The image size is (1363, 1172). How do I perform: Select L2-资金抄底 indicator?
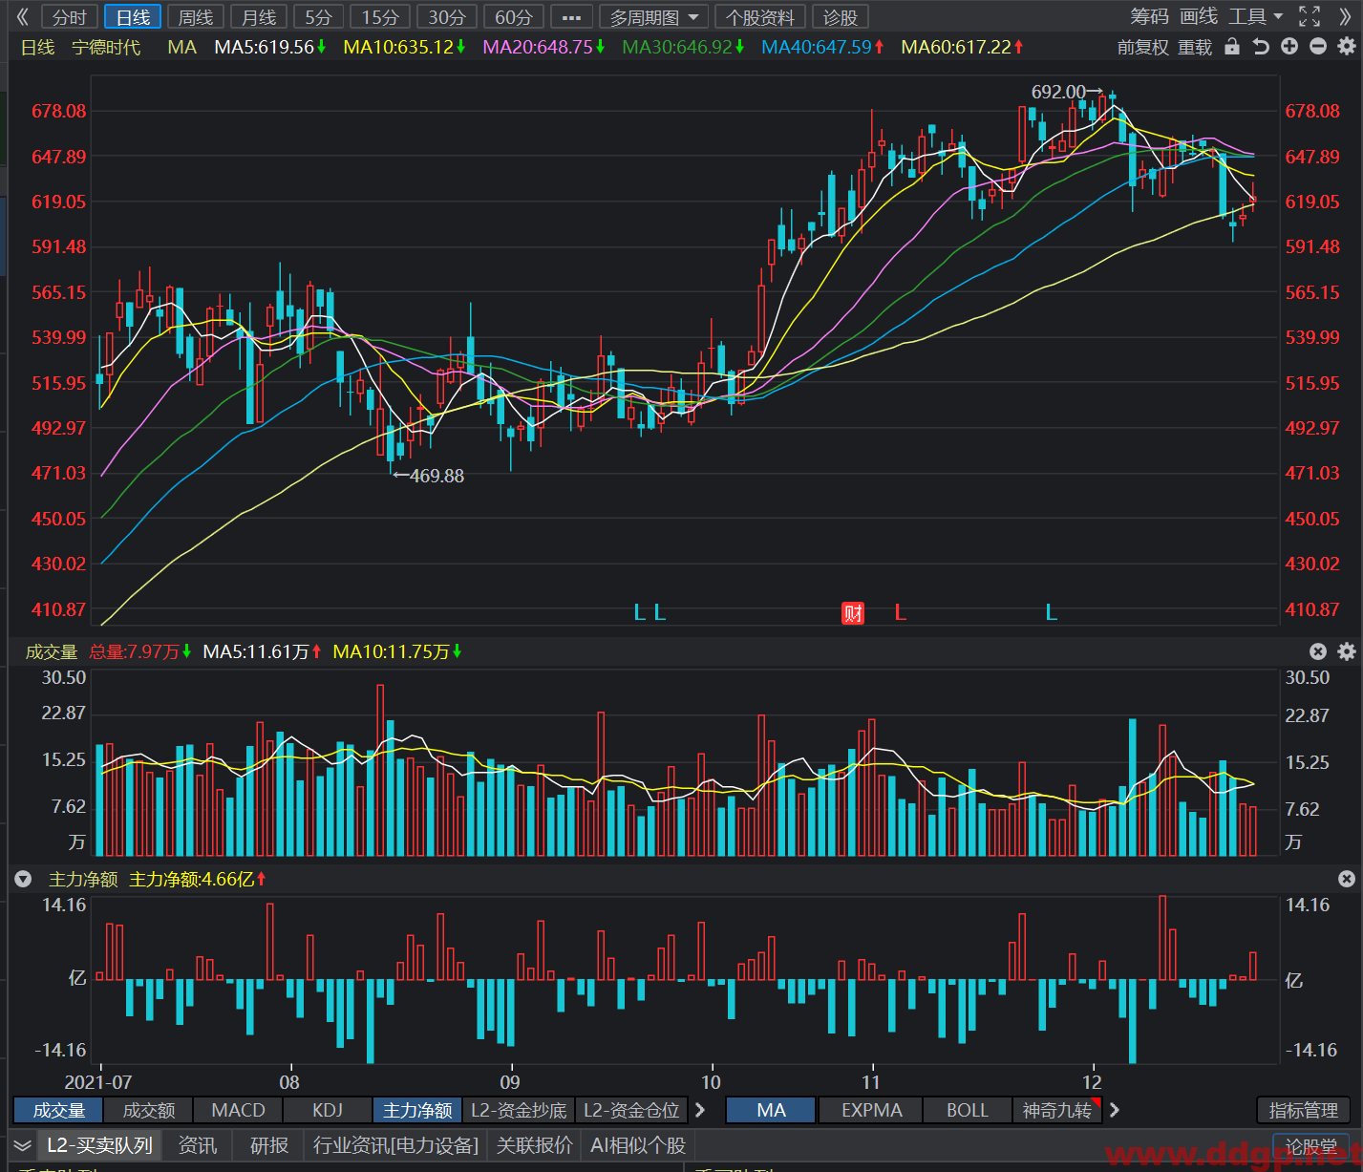pyautogui.click(x=519, y=1110)
